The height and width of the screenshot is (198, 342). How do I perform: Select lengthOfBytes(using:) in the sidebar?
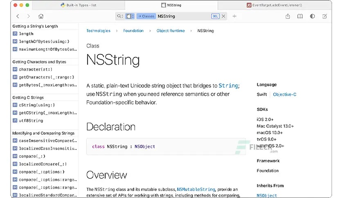click(44, 41)
